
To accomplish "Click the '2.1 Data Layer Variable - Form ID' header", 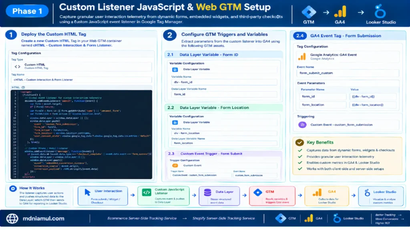I will [224, 55].
